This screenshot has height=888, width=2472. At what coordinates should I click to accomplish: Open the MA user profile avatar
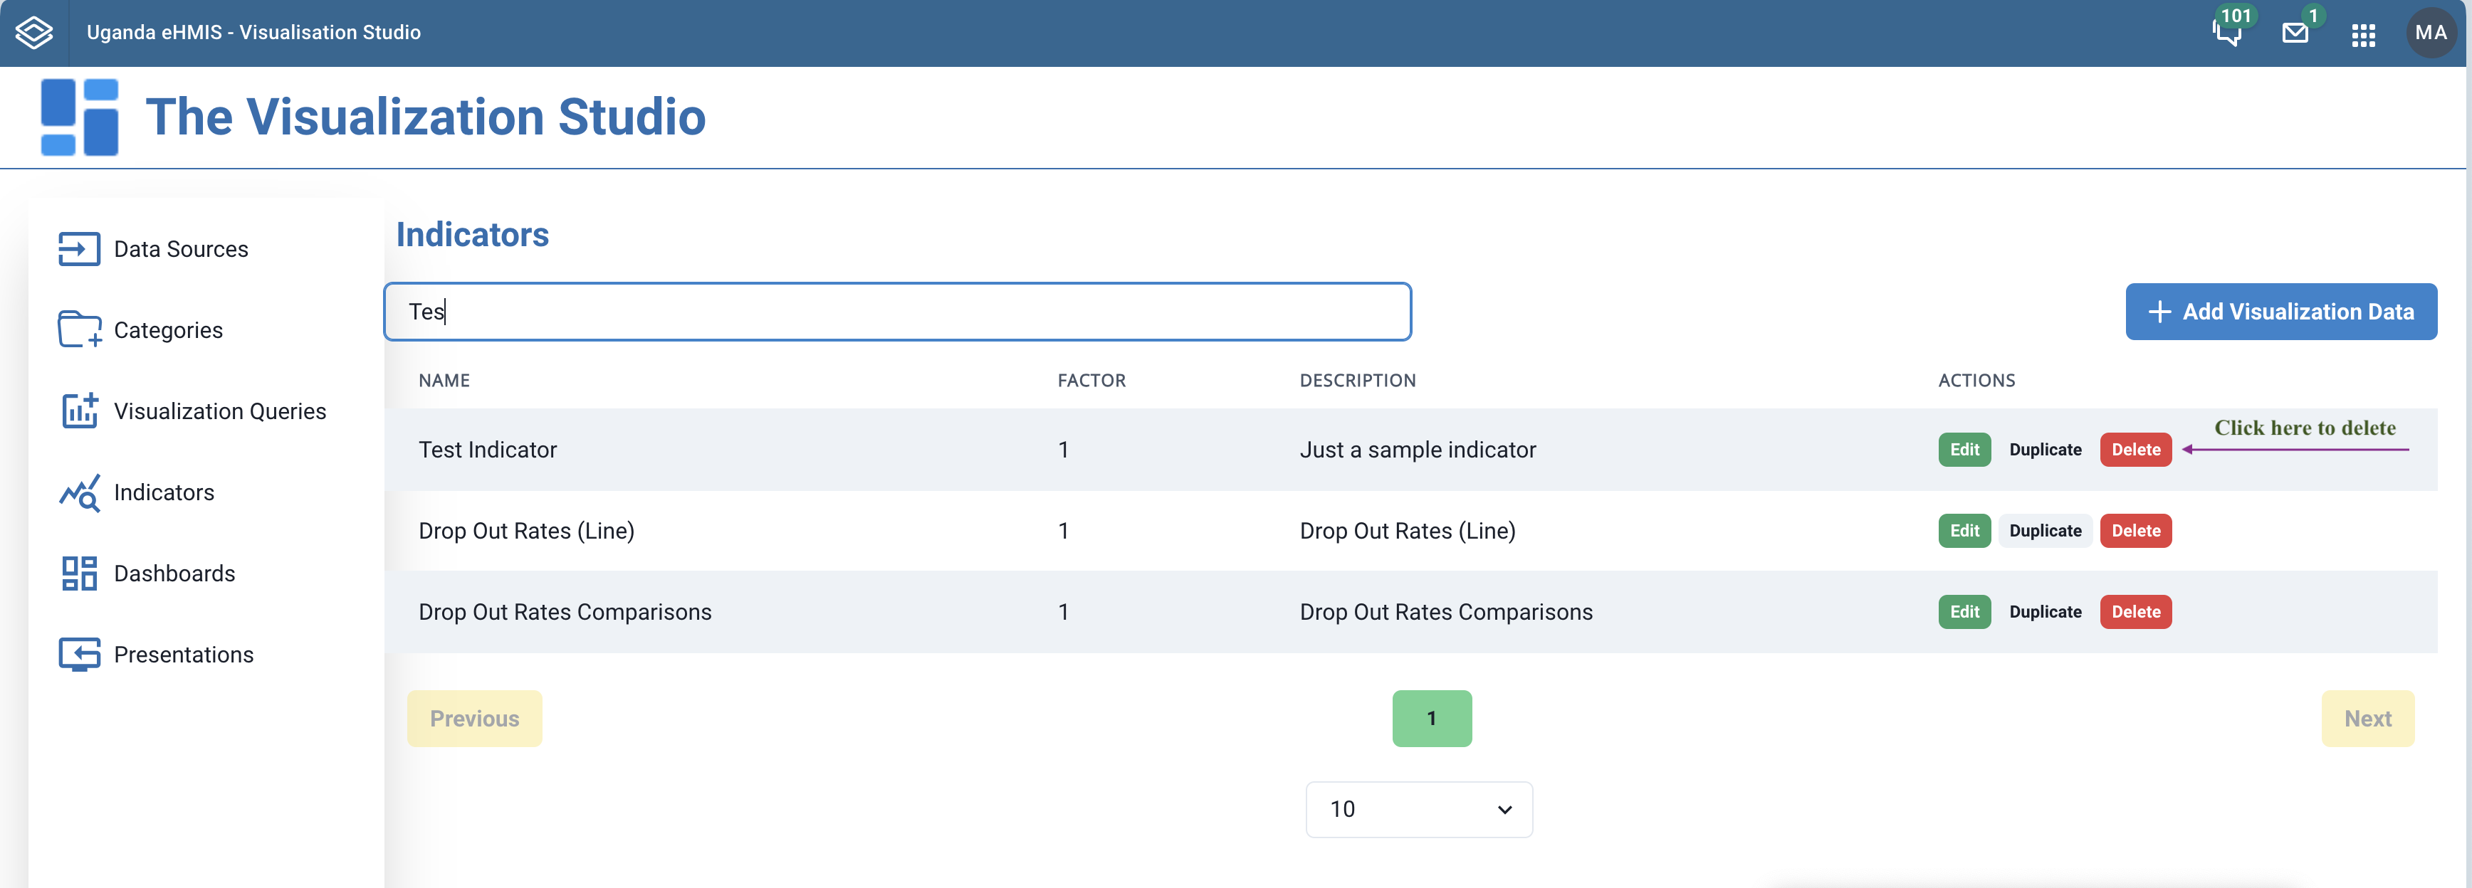pos(2430,33)
